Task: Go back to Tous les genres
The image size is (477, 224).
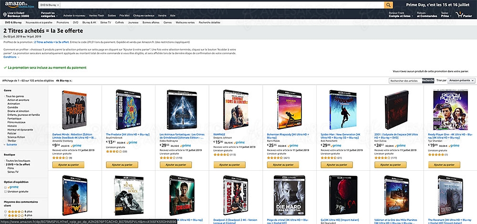Action: pos(15,96)
